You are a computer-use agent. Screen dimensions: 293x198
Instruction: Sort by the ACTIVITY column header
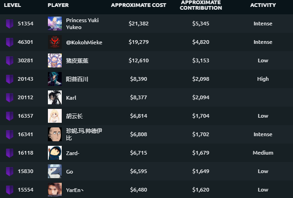(x=263, y=5)
